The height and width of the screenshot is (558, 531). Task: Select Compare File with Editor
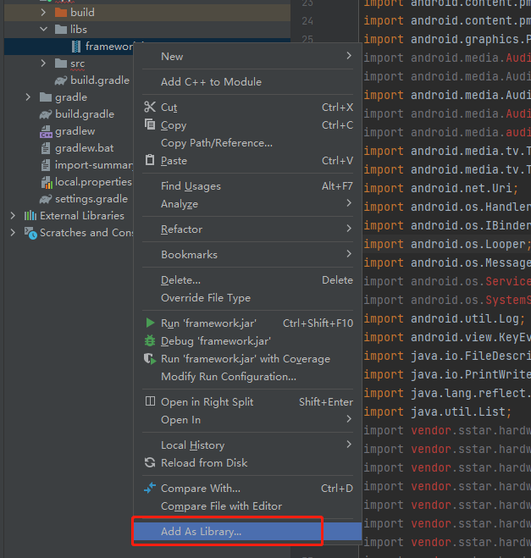(x=247, y=506)
